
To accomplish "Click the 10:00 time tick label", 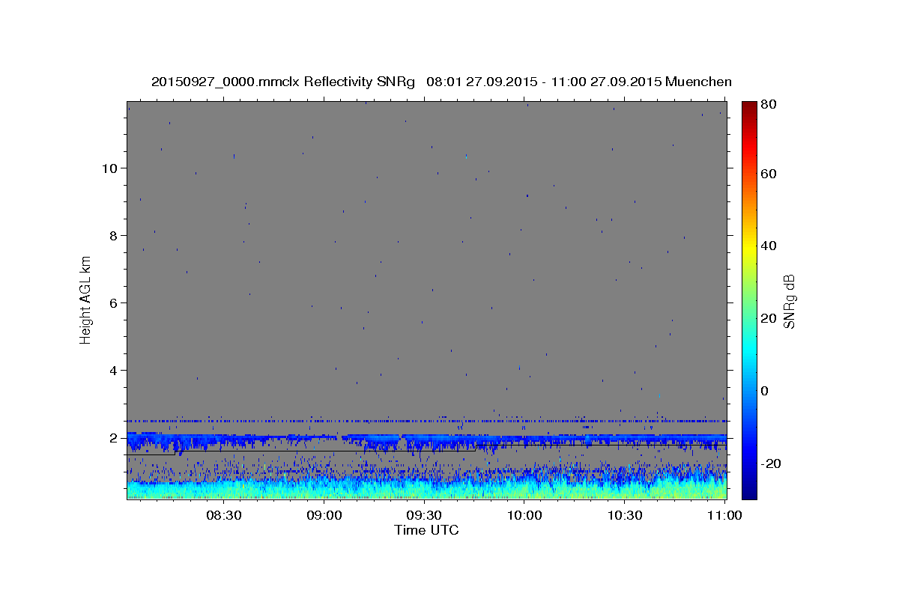I will coord(524,515).
